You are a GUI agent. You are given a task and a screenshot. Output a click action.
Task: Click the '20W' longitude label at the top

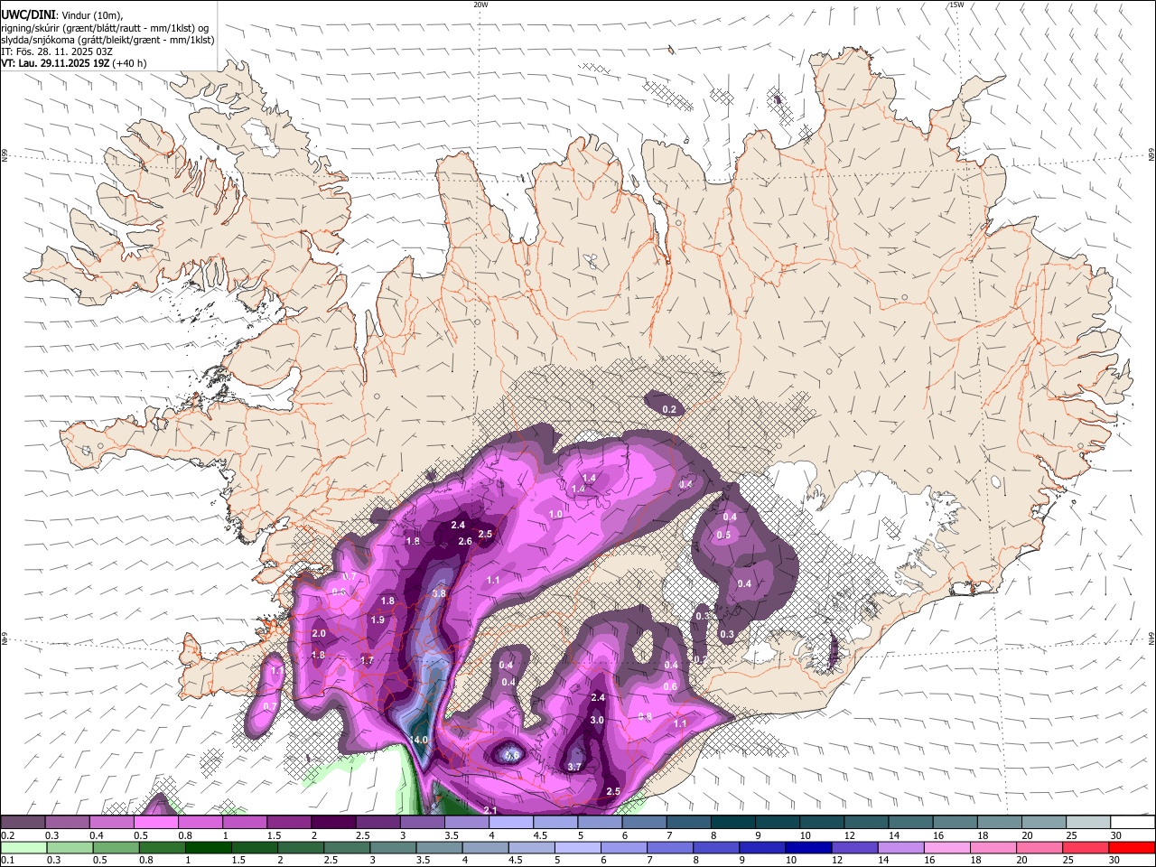pos(480,5)
